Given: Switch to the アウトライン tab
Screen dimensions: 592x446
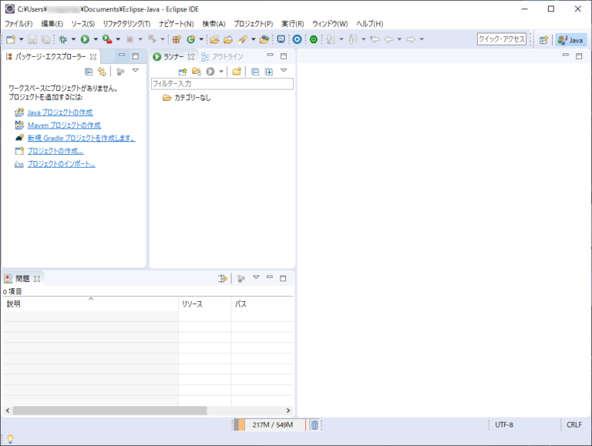Looking at the screenshot, I should click(x=227, y=57).
